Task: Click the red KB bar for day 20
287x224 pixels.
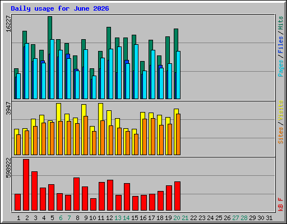Action: [177, 196]
